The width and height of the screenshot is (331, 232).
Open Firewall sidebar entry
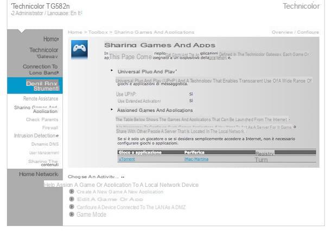point(50,128)
